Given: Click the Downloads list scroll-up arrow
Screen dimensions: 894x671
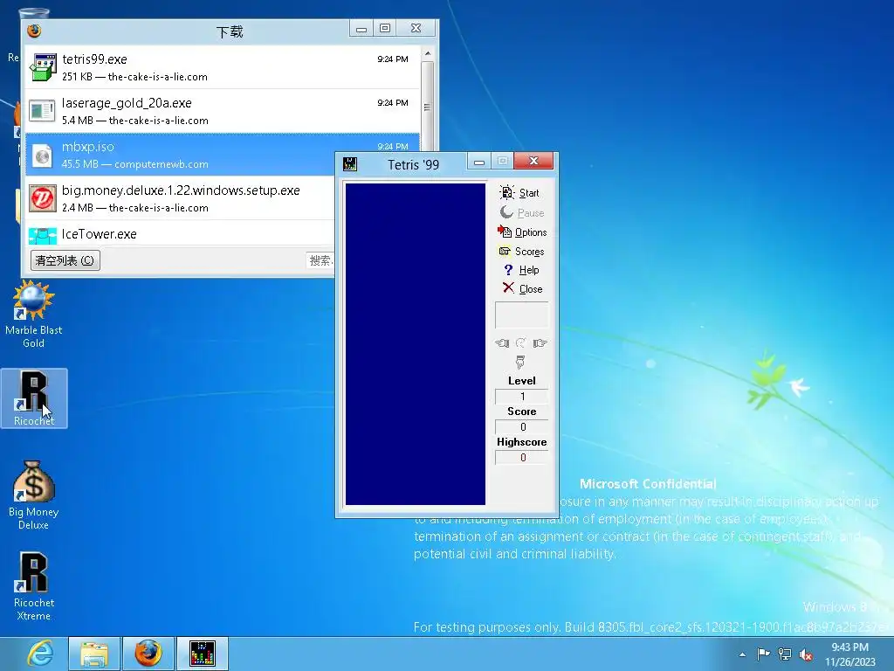Looking at the screenshot, I should pyautogui.click(x=428, y=53).
